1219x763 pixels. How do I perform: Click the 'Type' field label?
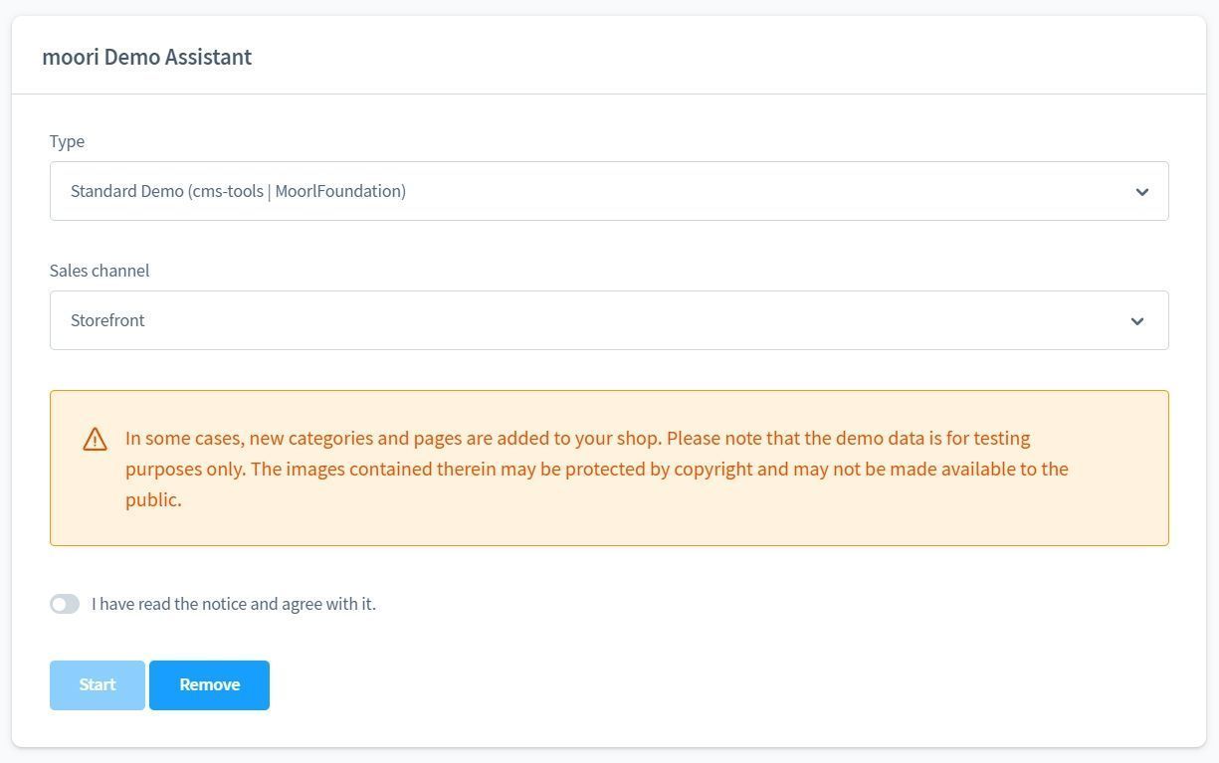[67, 141]
